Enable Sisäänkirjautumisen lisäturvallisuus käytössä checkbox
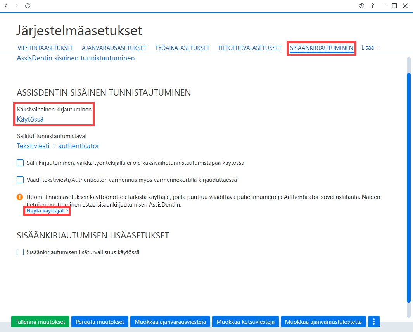The width and height of the screenshot is (413, 332). 20,252
